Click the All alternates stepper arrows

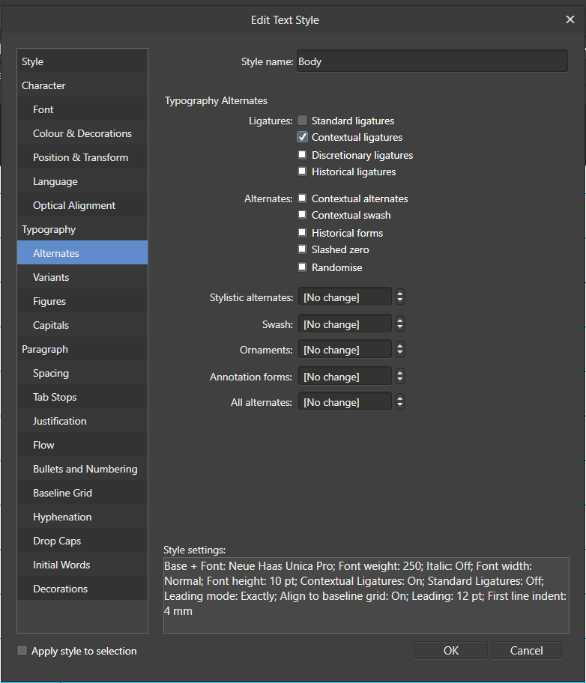[400, 402]
